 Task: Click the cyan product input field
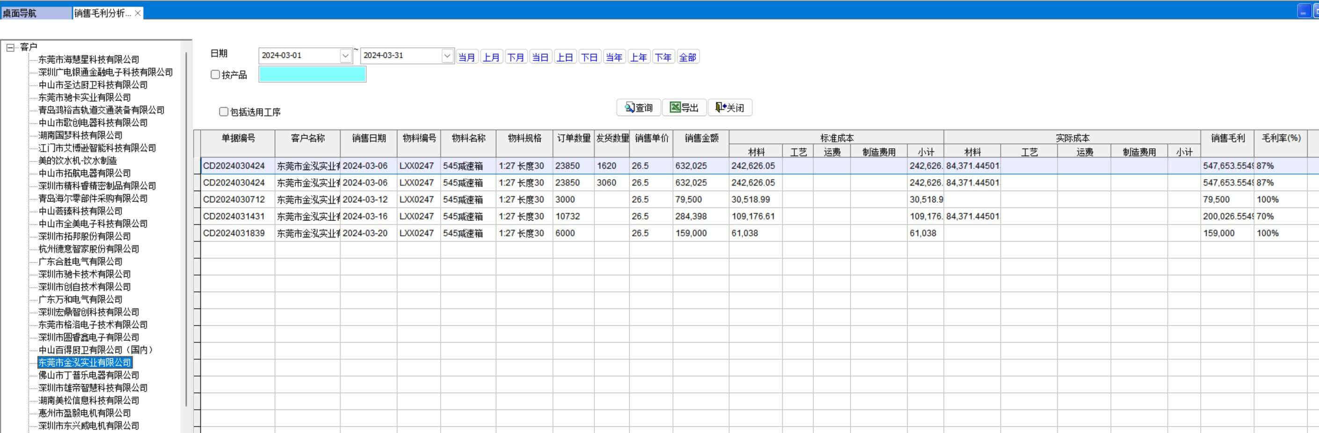coord(312,75)
